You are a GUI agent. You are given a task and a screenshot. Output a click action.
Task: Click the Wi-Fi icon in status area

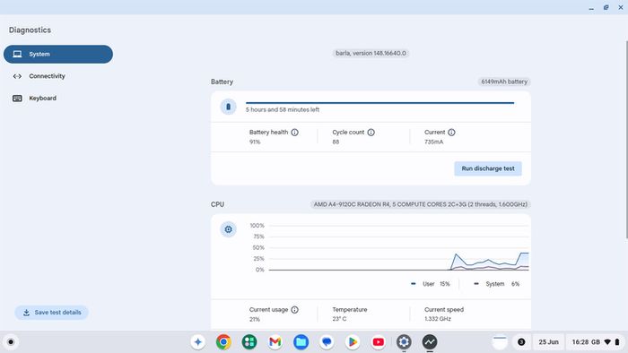[607, 342]
